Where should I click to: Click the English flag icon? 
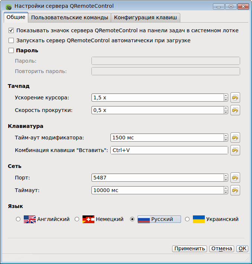pyautogui.click(x=30, y=219)
